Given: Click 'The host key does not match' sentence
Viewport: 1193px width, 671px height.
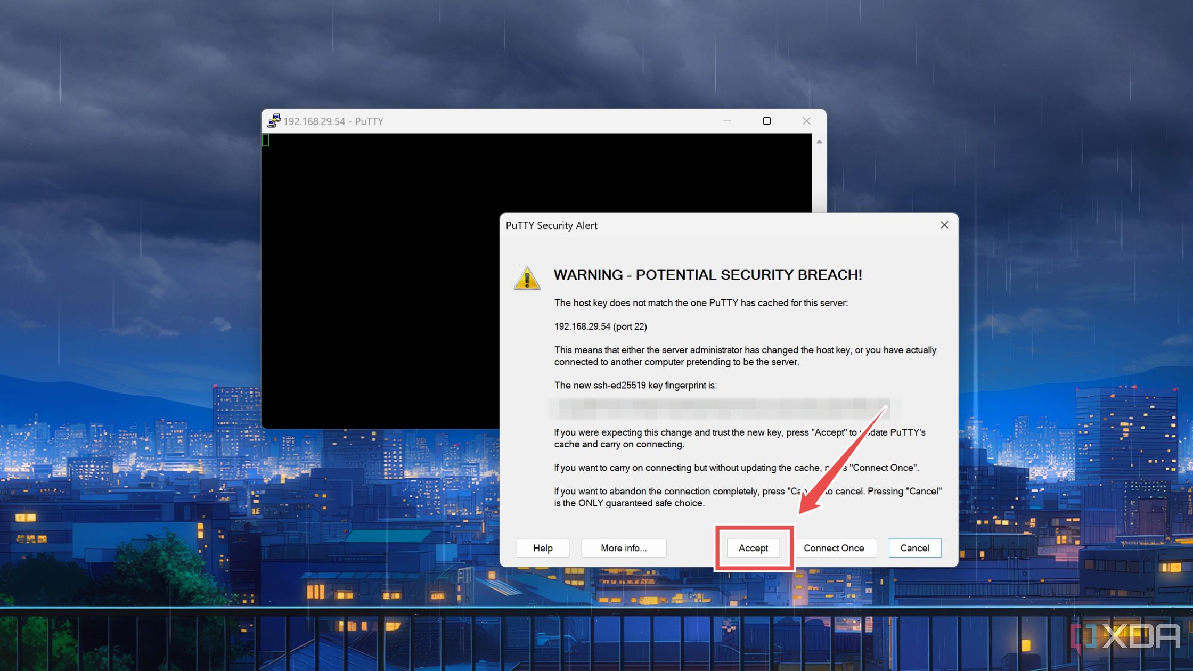Looking at the screenshot, I should coord(701,303).
